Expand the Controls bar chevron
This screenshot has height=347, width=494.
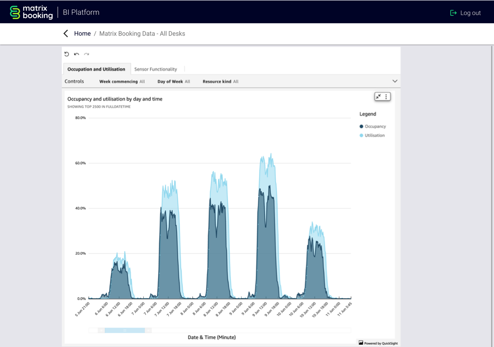click(395, 81)
